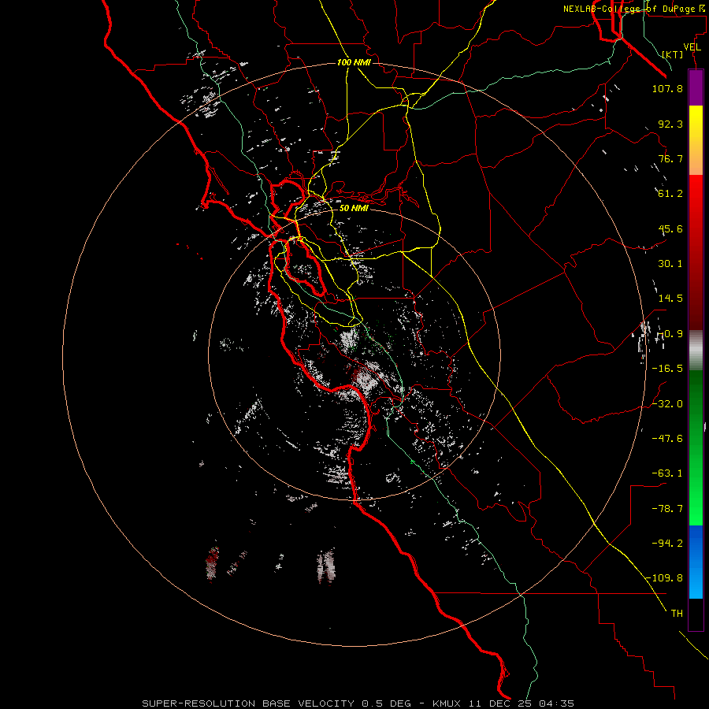Select the 61.2 legend value
Viewport: 709px width, 709px height.
tap(670, 194)
